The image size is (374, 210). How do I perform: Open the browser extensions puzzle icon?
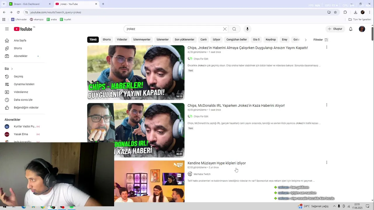(x=345, y=12)
